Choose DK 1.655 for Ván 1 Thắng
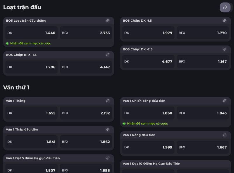The width and height of the screenshot is (234, 173). tap(31, 113)
